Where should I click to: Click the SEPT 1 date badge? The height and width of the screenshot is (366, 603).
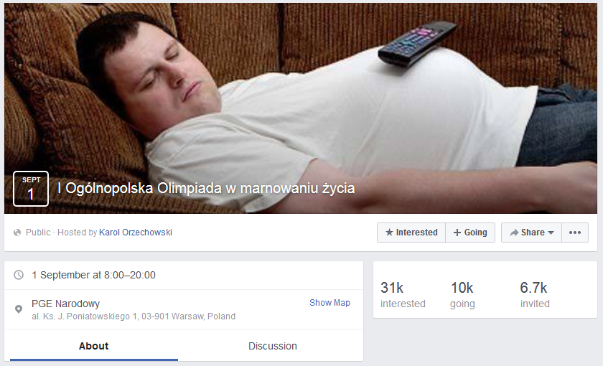coord(31,189)
